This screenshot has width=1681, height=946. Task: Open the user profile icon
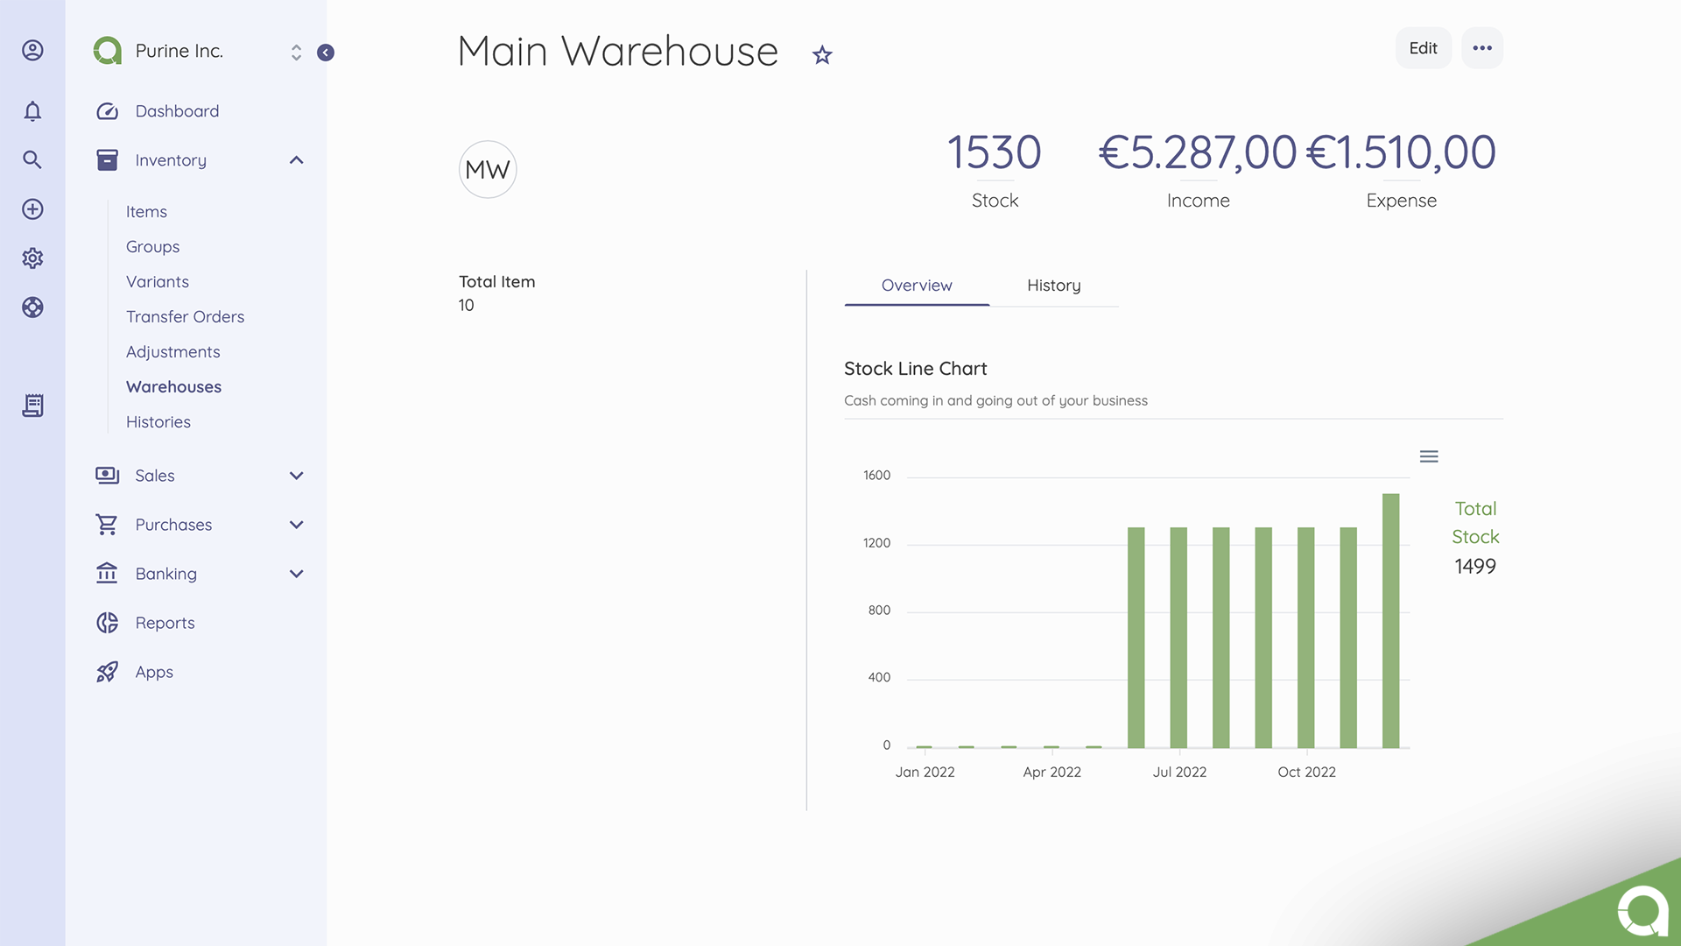pos(32,51)
